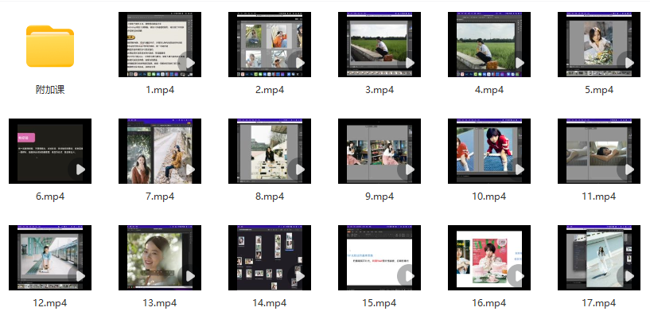Select the 15.mp4 video thumbnail
This screenshot has width=650, height=323.
(x=379, y=258)
